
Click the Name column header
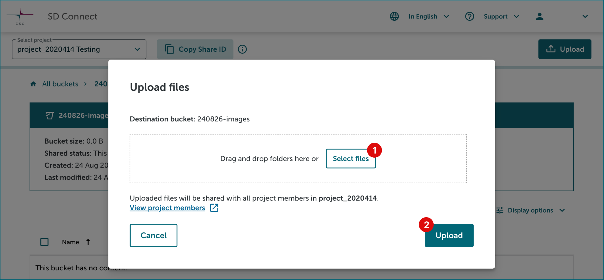pyautogui.click(x=70, y=242)
